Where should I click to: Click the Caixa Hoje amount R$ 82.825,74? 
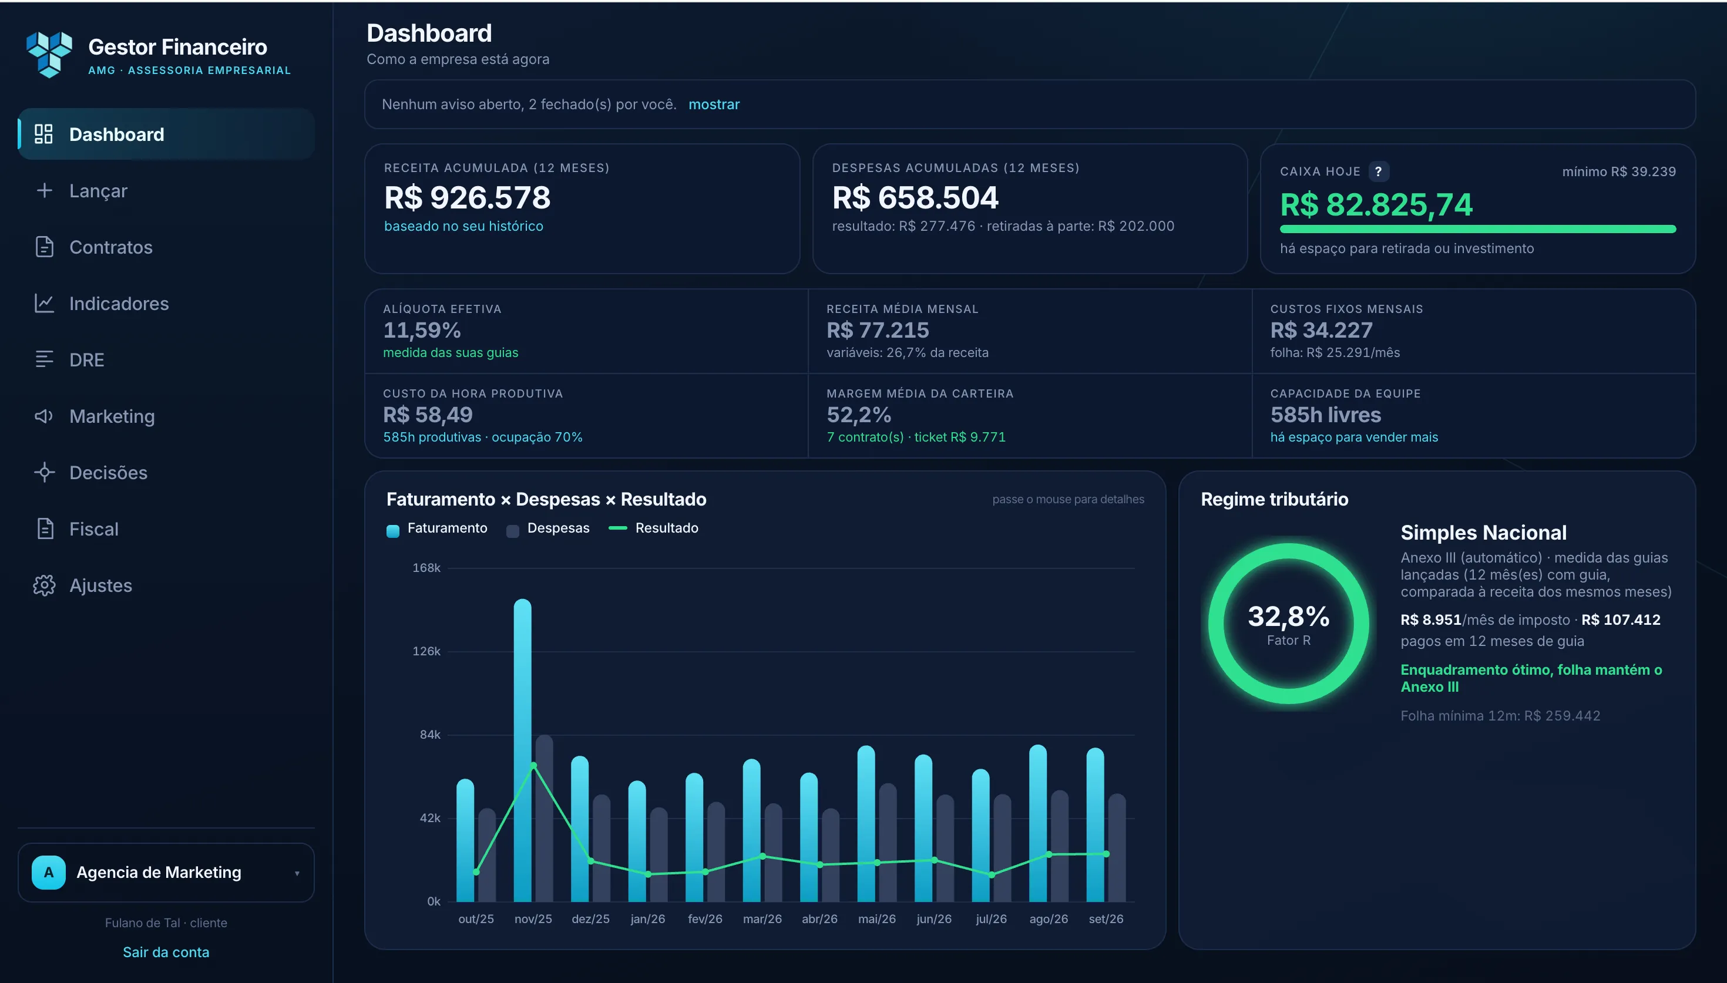[1376, 204]
